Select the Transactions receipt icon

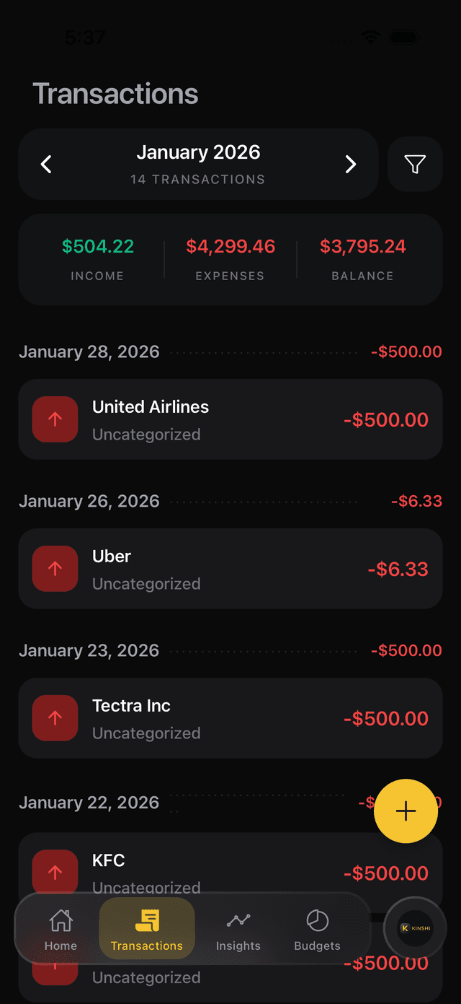click(x=147, y=920)
